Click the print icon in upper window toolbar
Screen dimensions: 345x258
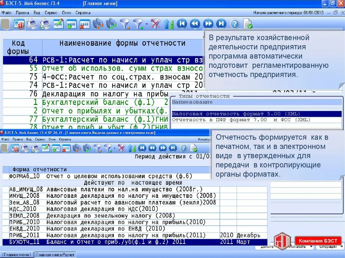point(32,24)
